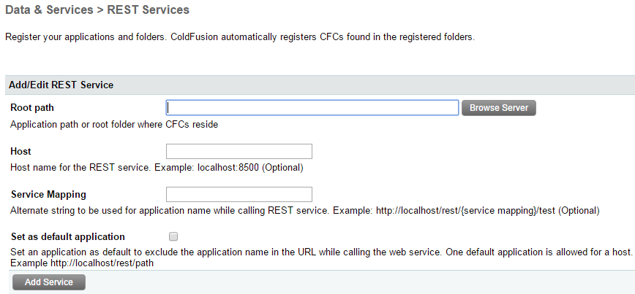Click the Root path label

pyautogui.click(x=32, y=108)
